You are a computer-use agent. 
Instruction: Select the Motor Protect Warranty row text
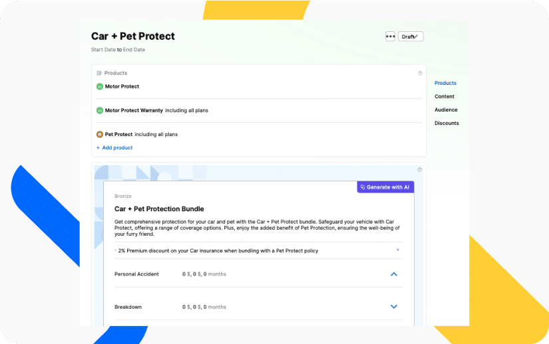click(156, 110)
